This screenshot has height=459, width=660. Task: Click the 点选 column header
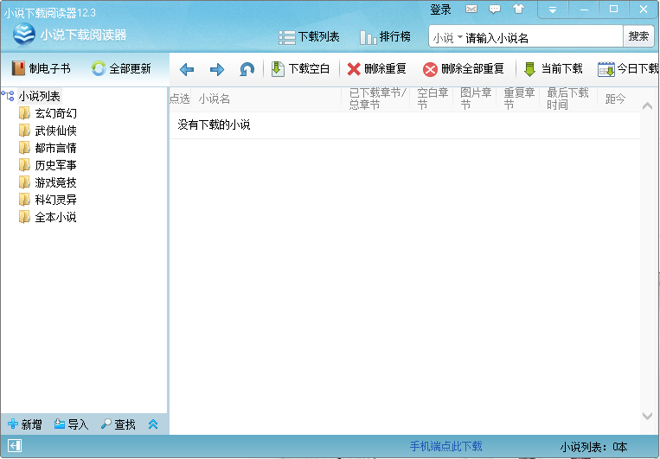[180, 99]
